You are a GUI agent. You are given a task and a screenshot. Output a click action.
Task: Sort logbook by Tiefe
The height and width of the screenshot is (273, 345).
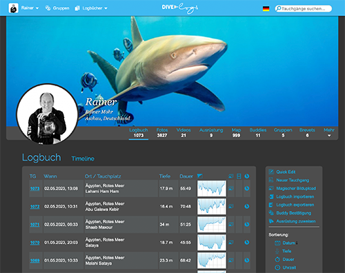pyautogui.click(x=286, y=251)
